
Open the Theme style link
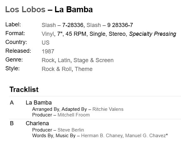click(84, 69)
